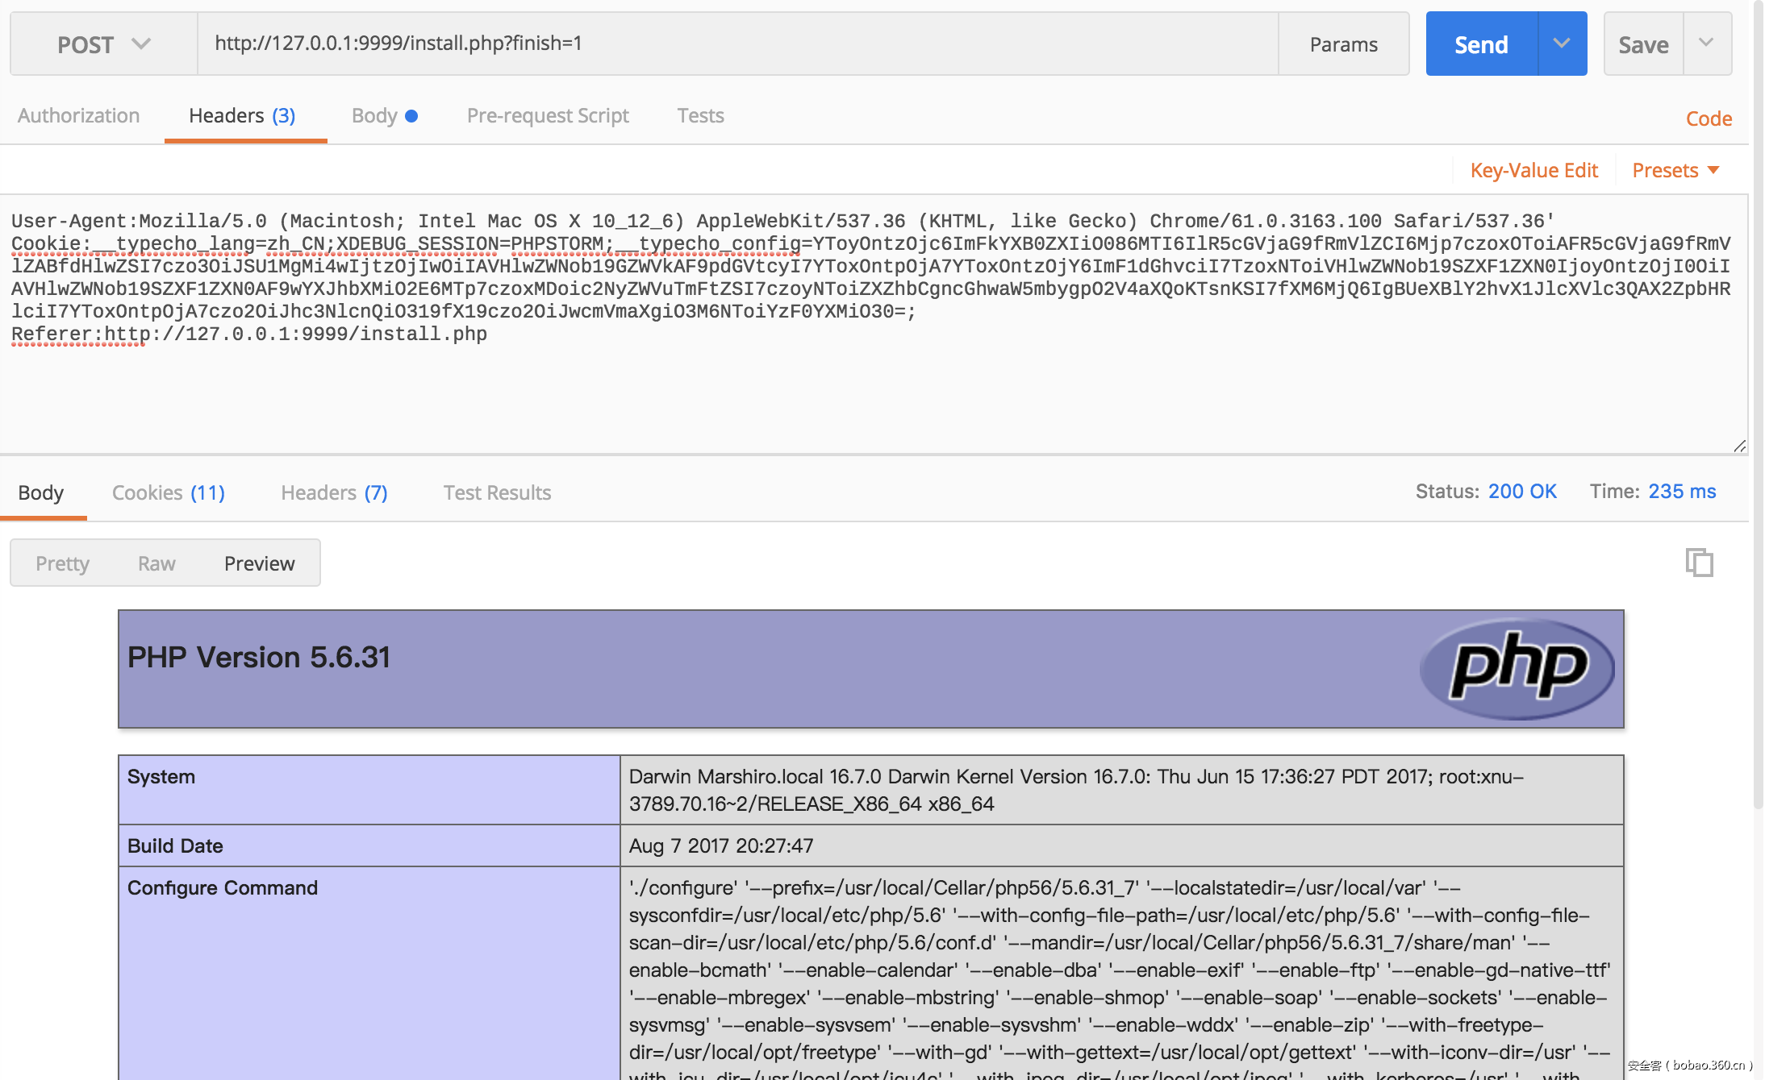Screen dimensions: 1765x1080
Task: Open Presets dropdown menu
Action: tap(1676, 170)
